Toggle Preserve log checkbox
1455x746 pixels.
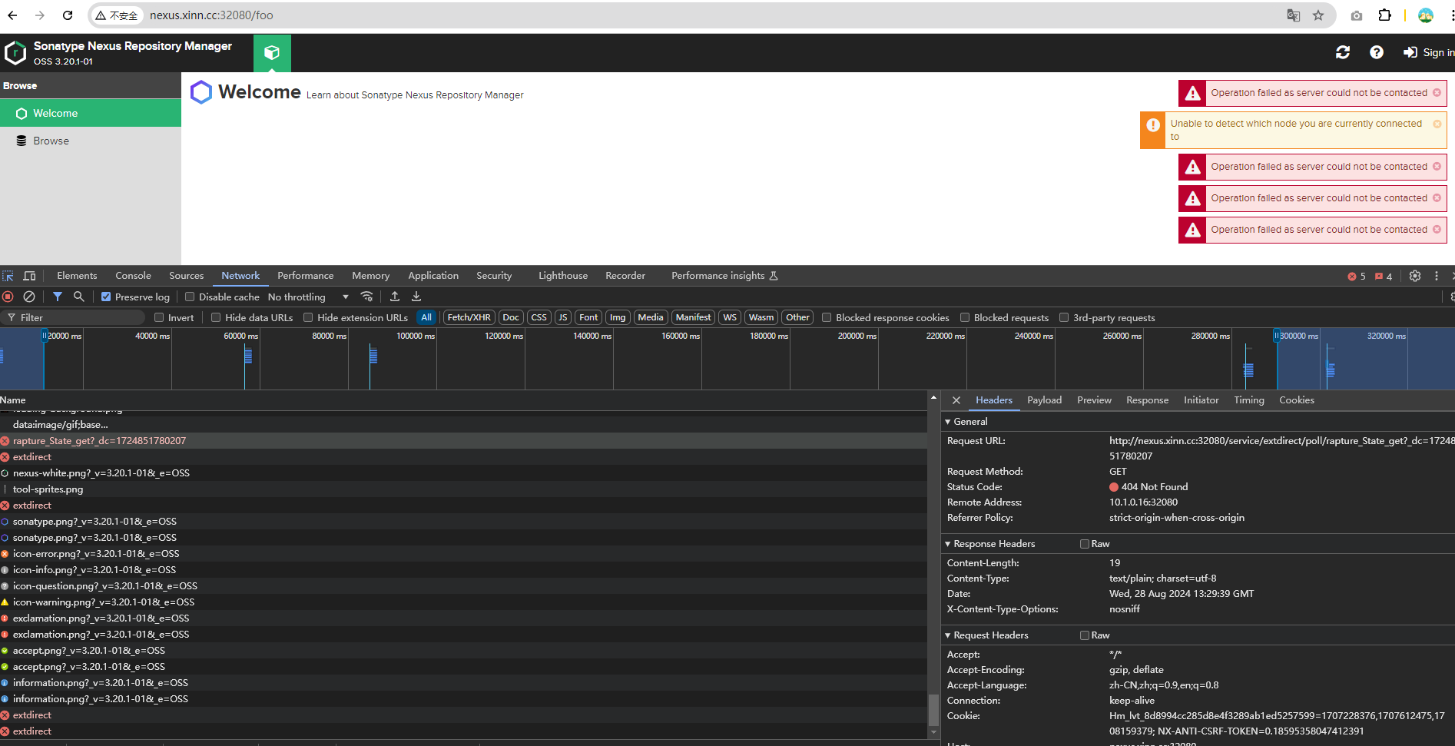[x=106, y=297]
